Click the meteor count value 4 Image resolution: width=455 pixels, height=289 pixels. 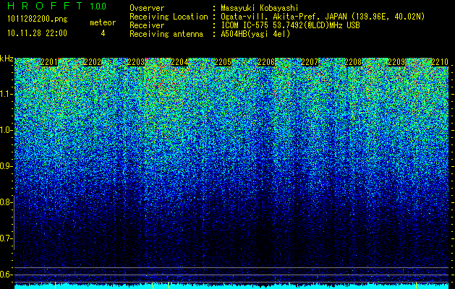click(103, 33)
